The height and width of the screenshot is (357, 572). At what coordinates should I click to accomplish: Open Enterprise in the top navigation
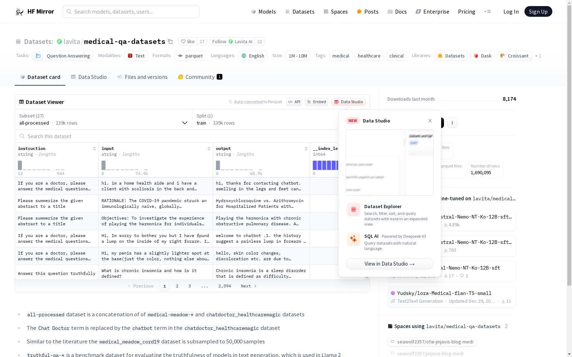point(432,12)
